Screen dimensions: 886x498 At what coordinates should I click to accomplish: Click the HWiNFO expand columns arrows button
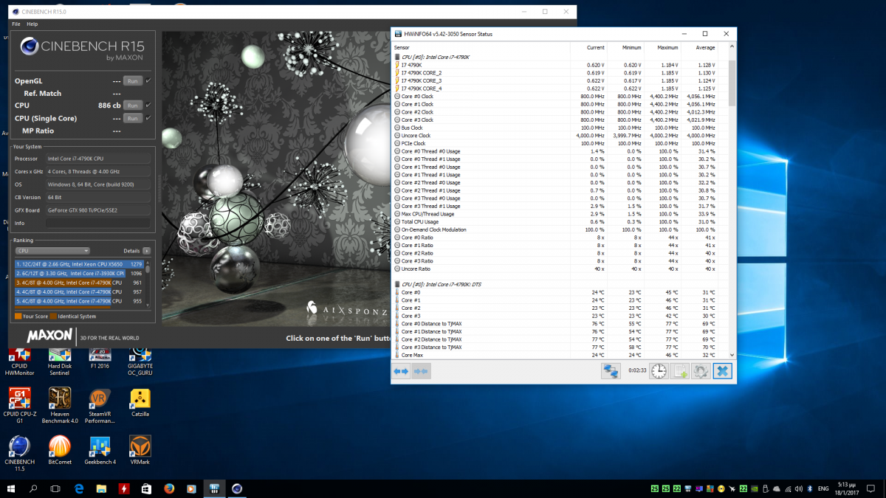pos(401,371)
